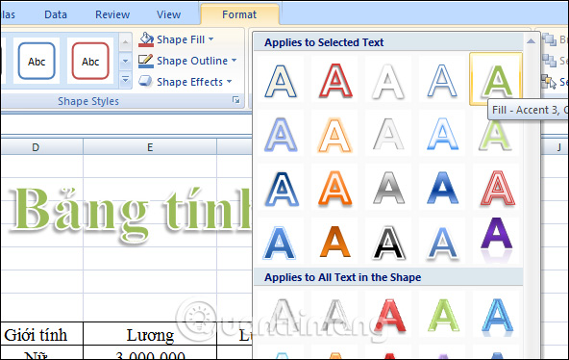Choose solid dark orange WordArt style fourth row

coord(334,242)
